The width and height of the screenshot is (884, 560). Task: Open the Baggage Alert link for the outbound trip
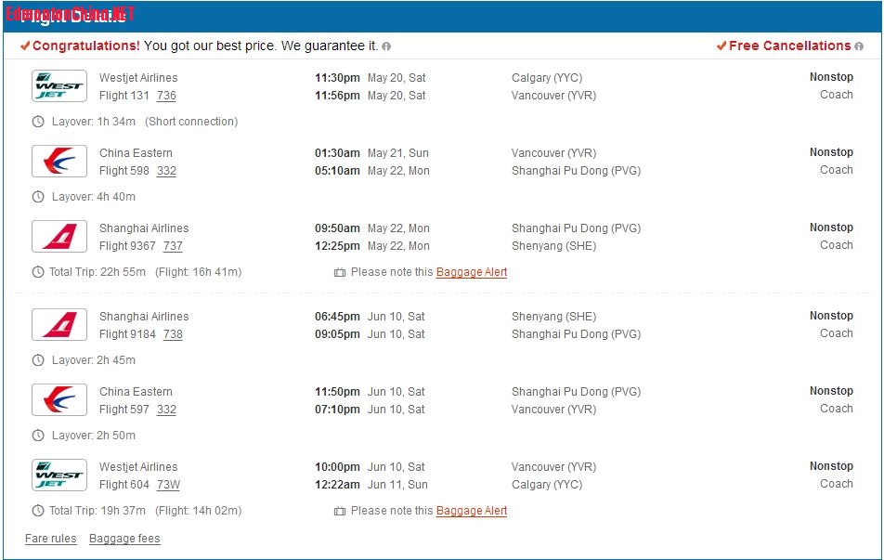(472, 272)
